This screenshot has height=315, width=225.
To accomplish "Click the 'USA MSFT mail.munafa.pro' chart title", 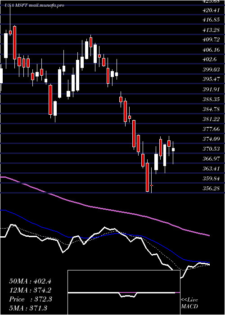I will (34, 5).
